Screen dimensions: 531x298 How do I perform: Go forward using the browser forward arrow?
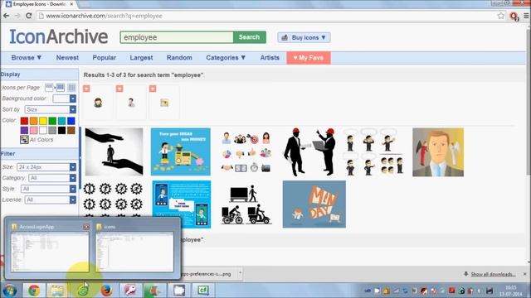(x=17, y=16)
